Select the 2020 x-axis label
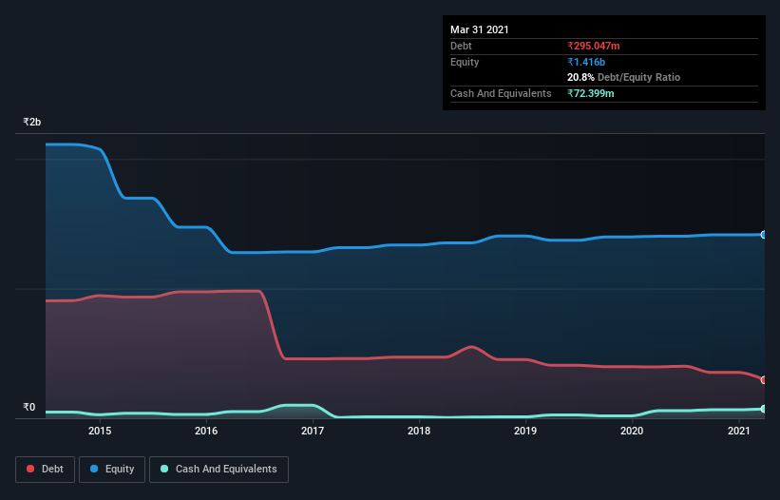Viewport: 780px width, 500px height. 632,431
